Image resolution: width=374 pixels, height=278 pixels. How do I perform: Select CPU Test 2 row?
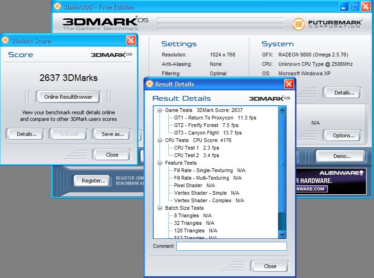[x=197, y=155]
